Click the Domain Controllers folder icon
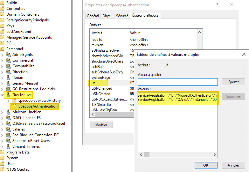 (x=3, y=14)
